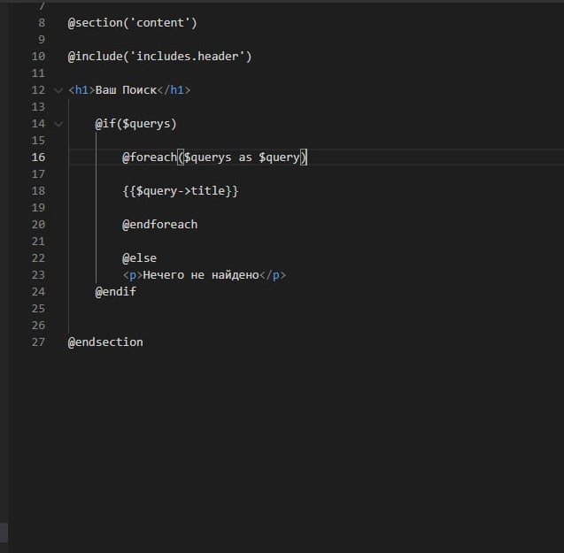
Task: Click line number 8 in the gutter
Action: 42,23
